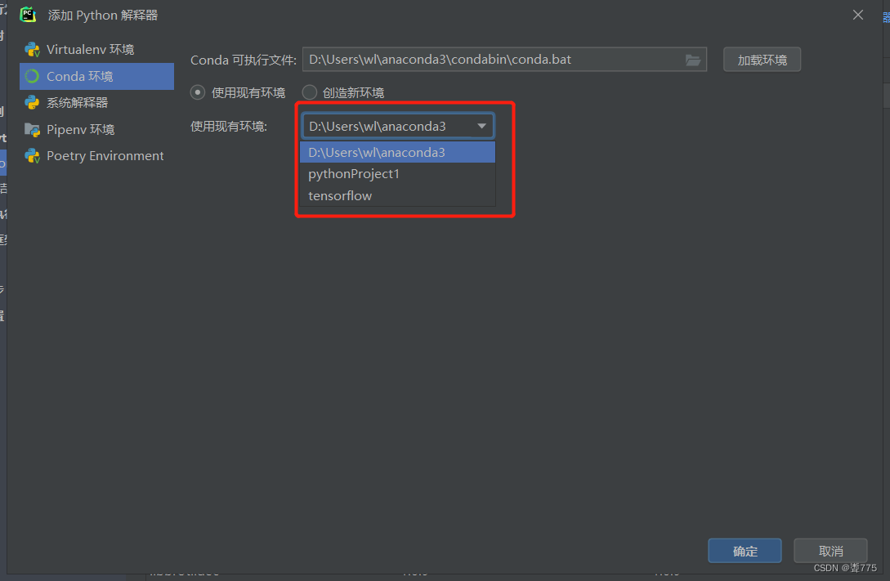This screenshot has height=581, width=890.
Task: Select the Conda 环境 tab
Action: coord(96,76)
